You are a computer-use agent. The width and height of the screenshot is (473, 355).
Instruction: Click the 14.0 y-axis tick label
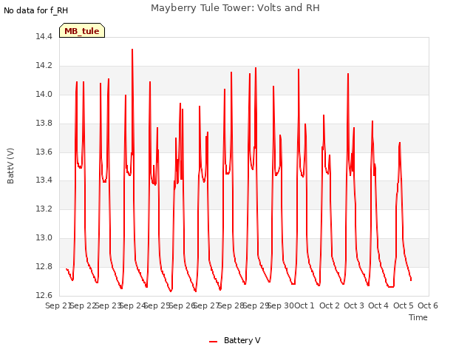click(44, 94)
